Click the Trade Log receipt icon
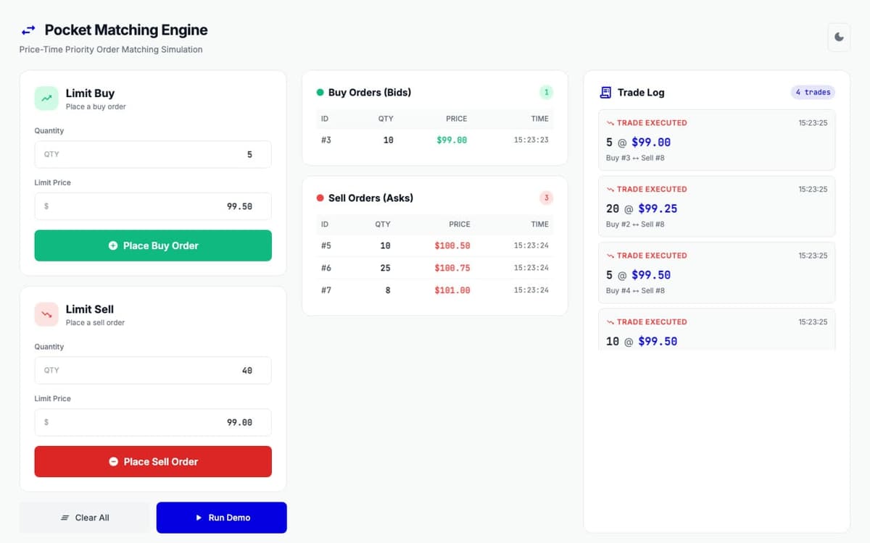 [605, 93]
